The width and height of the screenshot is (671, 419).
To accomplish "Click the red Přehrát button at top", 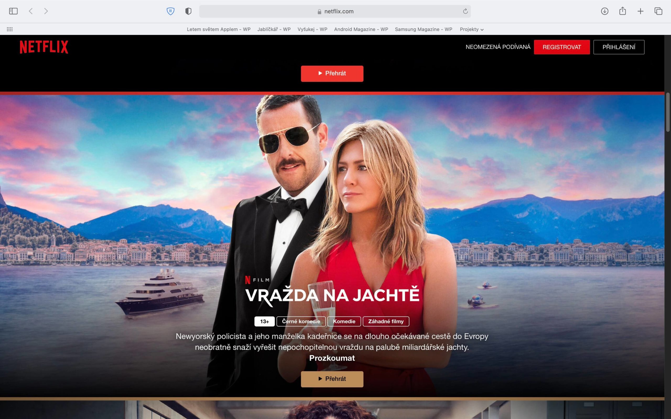I will coord(332,73).
